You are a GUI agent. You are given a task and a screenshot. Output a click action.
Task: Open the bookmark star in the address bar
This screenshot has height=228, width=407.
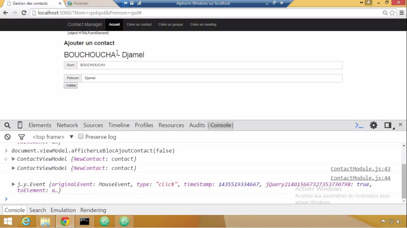pyautogui.click(x=392, y=12)
